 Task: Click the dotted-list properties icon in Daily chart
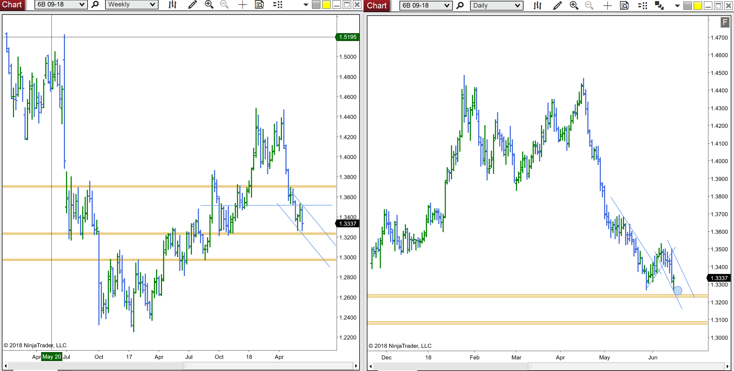tap(643, 5)
